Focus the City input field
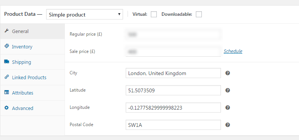Screen dimensions: 299x140 (173, 73)
